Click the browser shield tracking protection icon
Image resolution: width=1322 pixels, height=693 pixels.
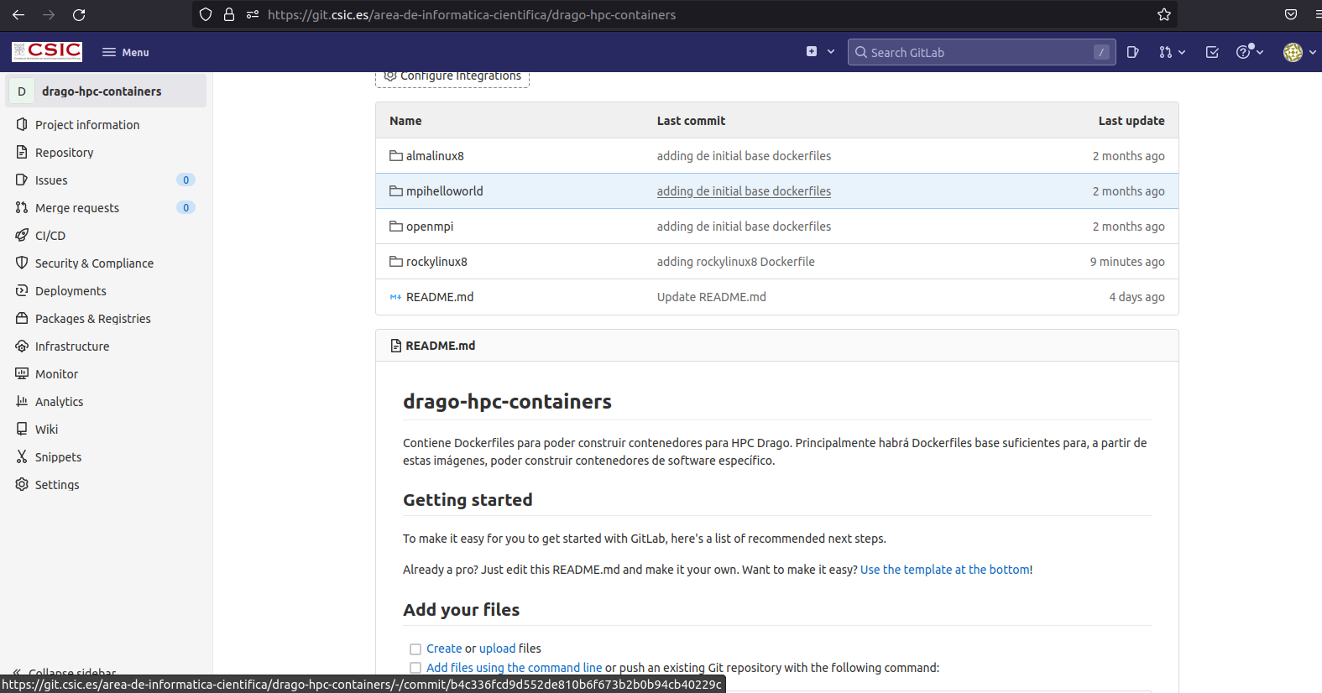[x=206, y=14]
